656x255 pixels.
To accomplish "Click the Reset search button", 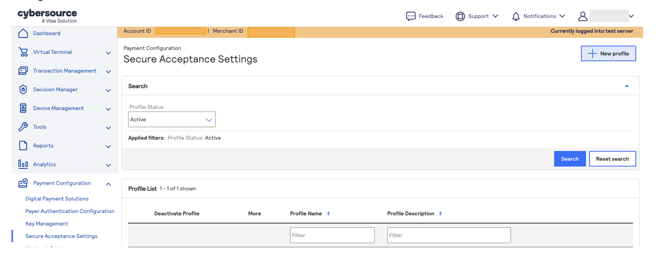I will click(612, 159).
